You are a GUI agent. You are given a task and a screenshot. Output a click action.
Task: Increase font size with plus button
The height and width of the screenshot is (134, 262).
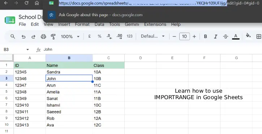click(194, 36)
